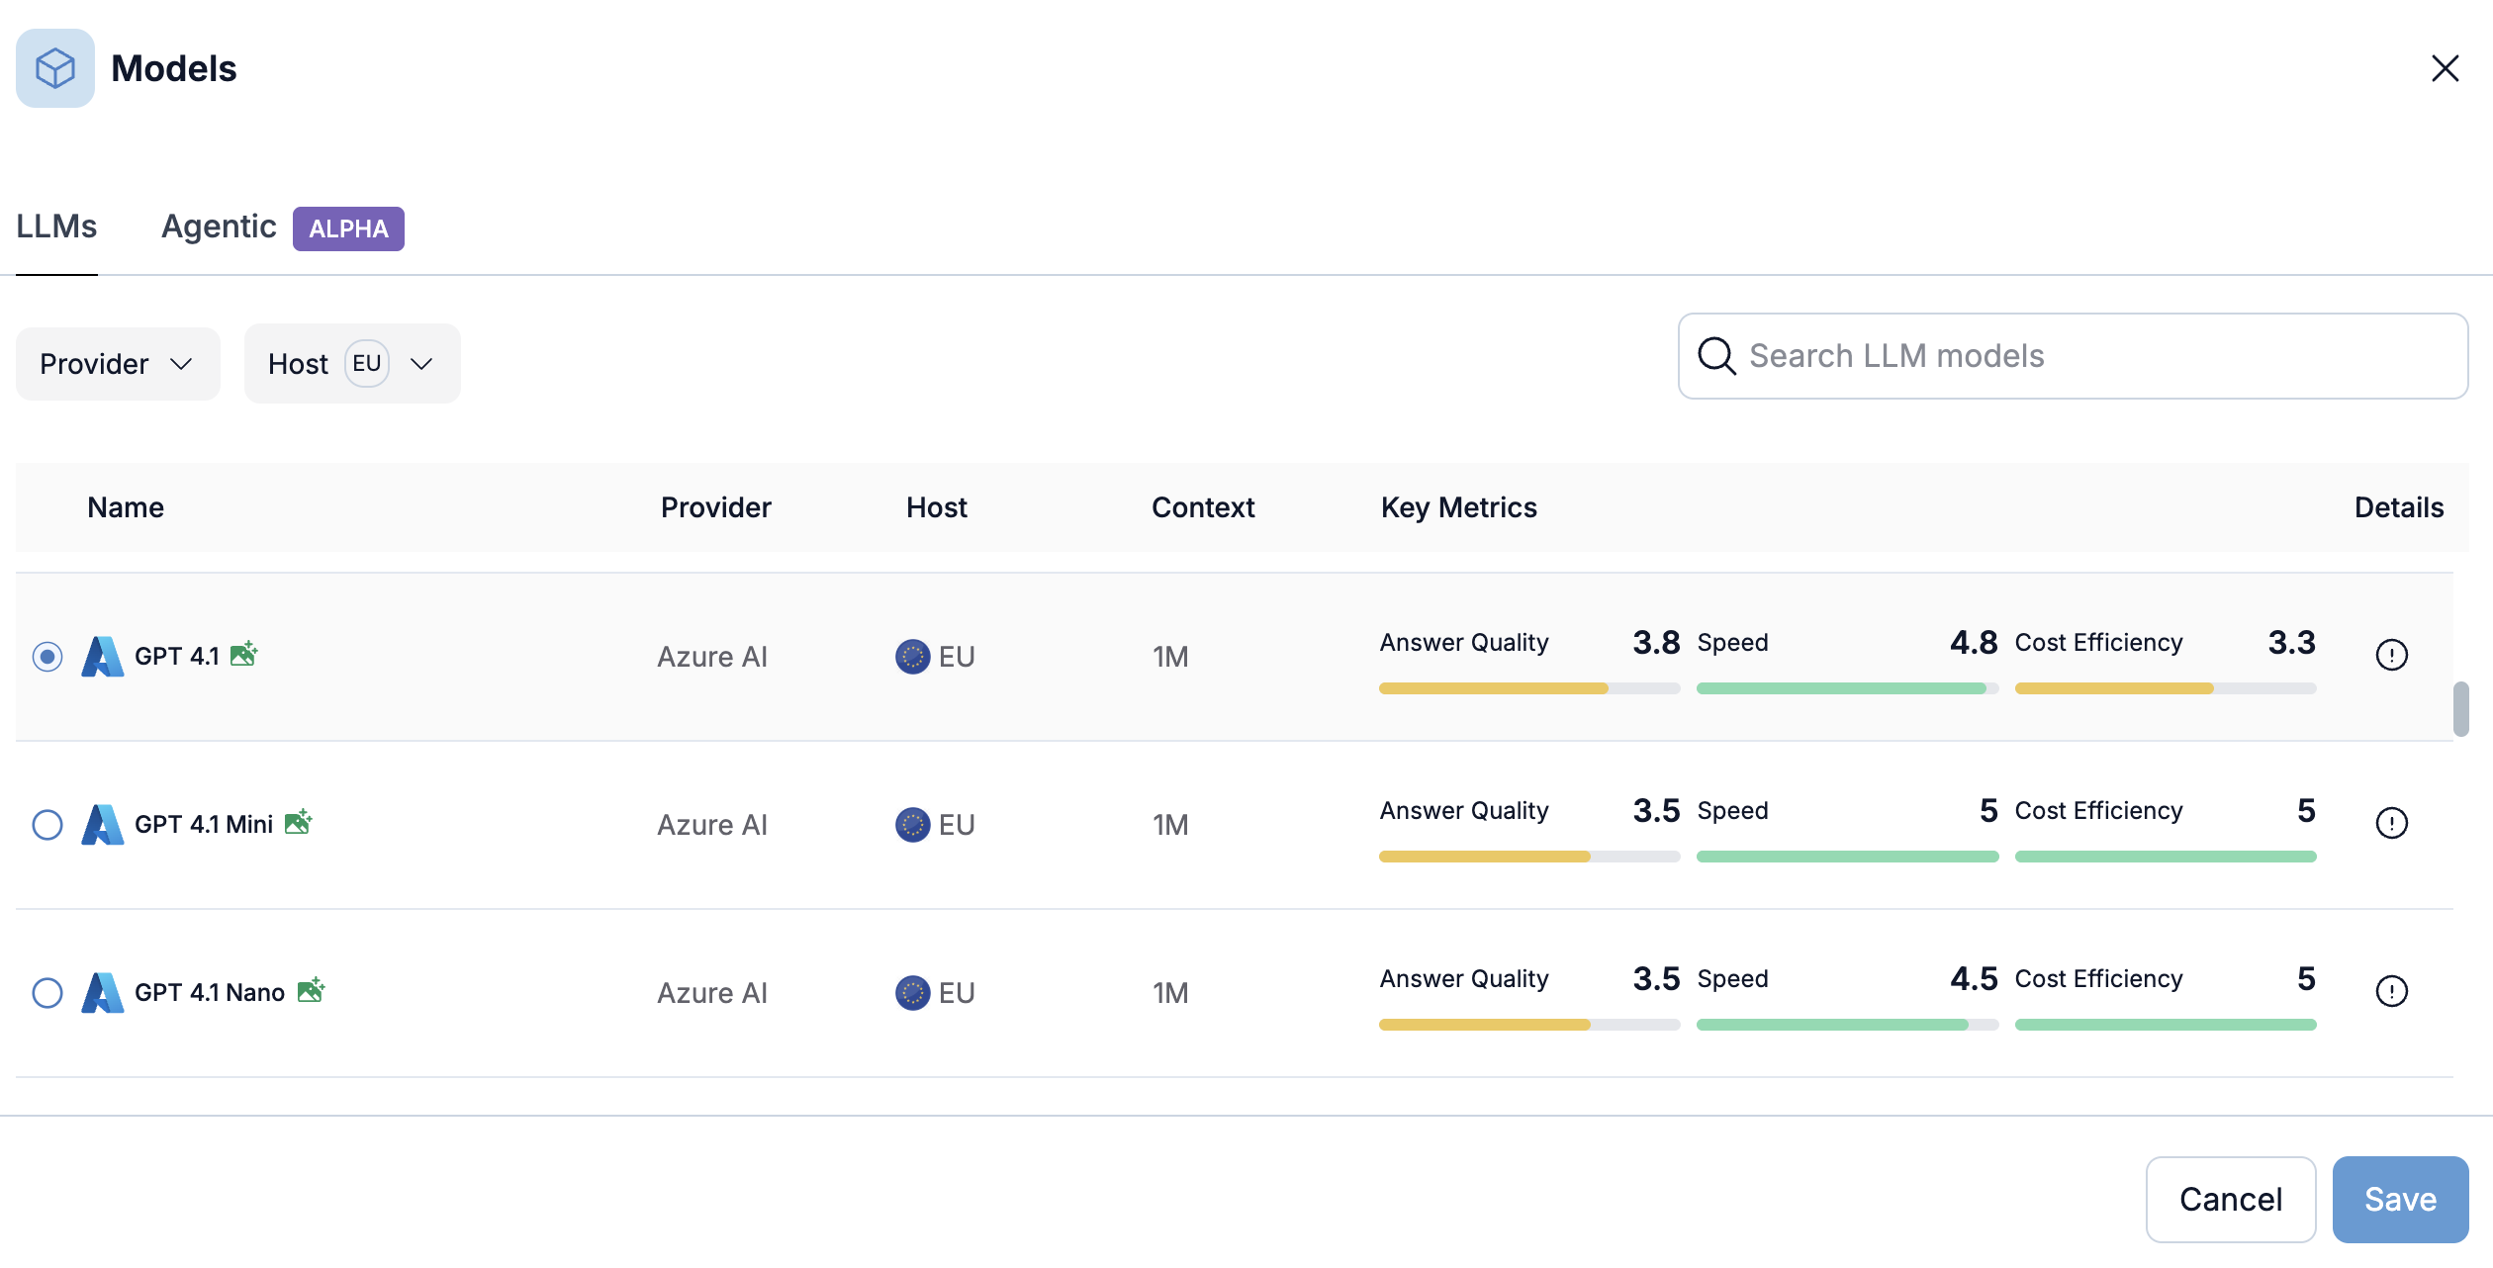Click the Azure logo for GPT 4.1 Mini
Screen dimensions: 2493x1268
point(103,825)
